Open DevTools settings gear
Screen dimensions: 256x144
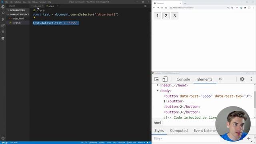tap(242, 79)
